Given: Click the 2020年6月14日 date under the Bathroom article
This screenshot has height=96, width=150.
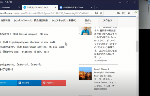Looking at the screenshot, I should click(100, 89).
